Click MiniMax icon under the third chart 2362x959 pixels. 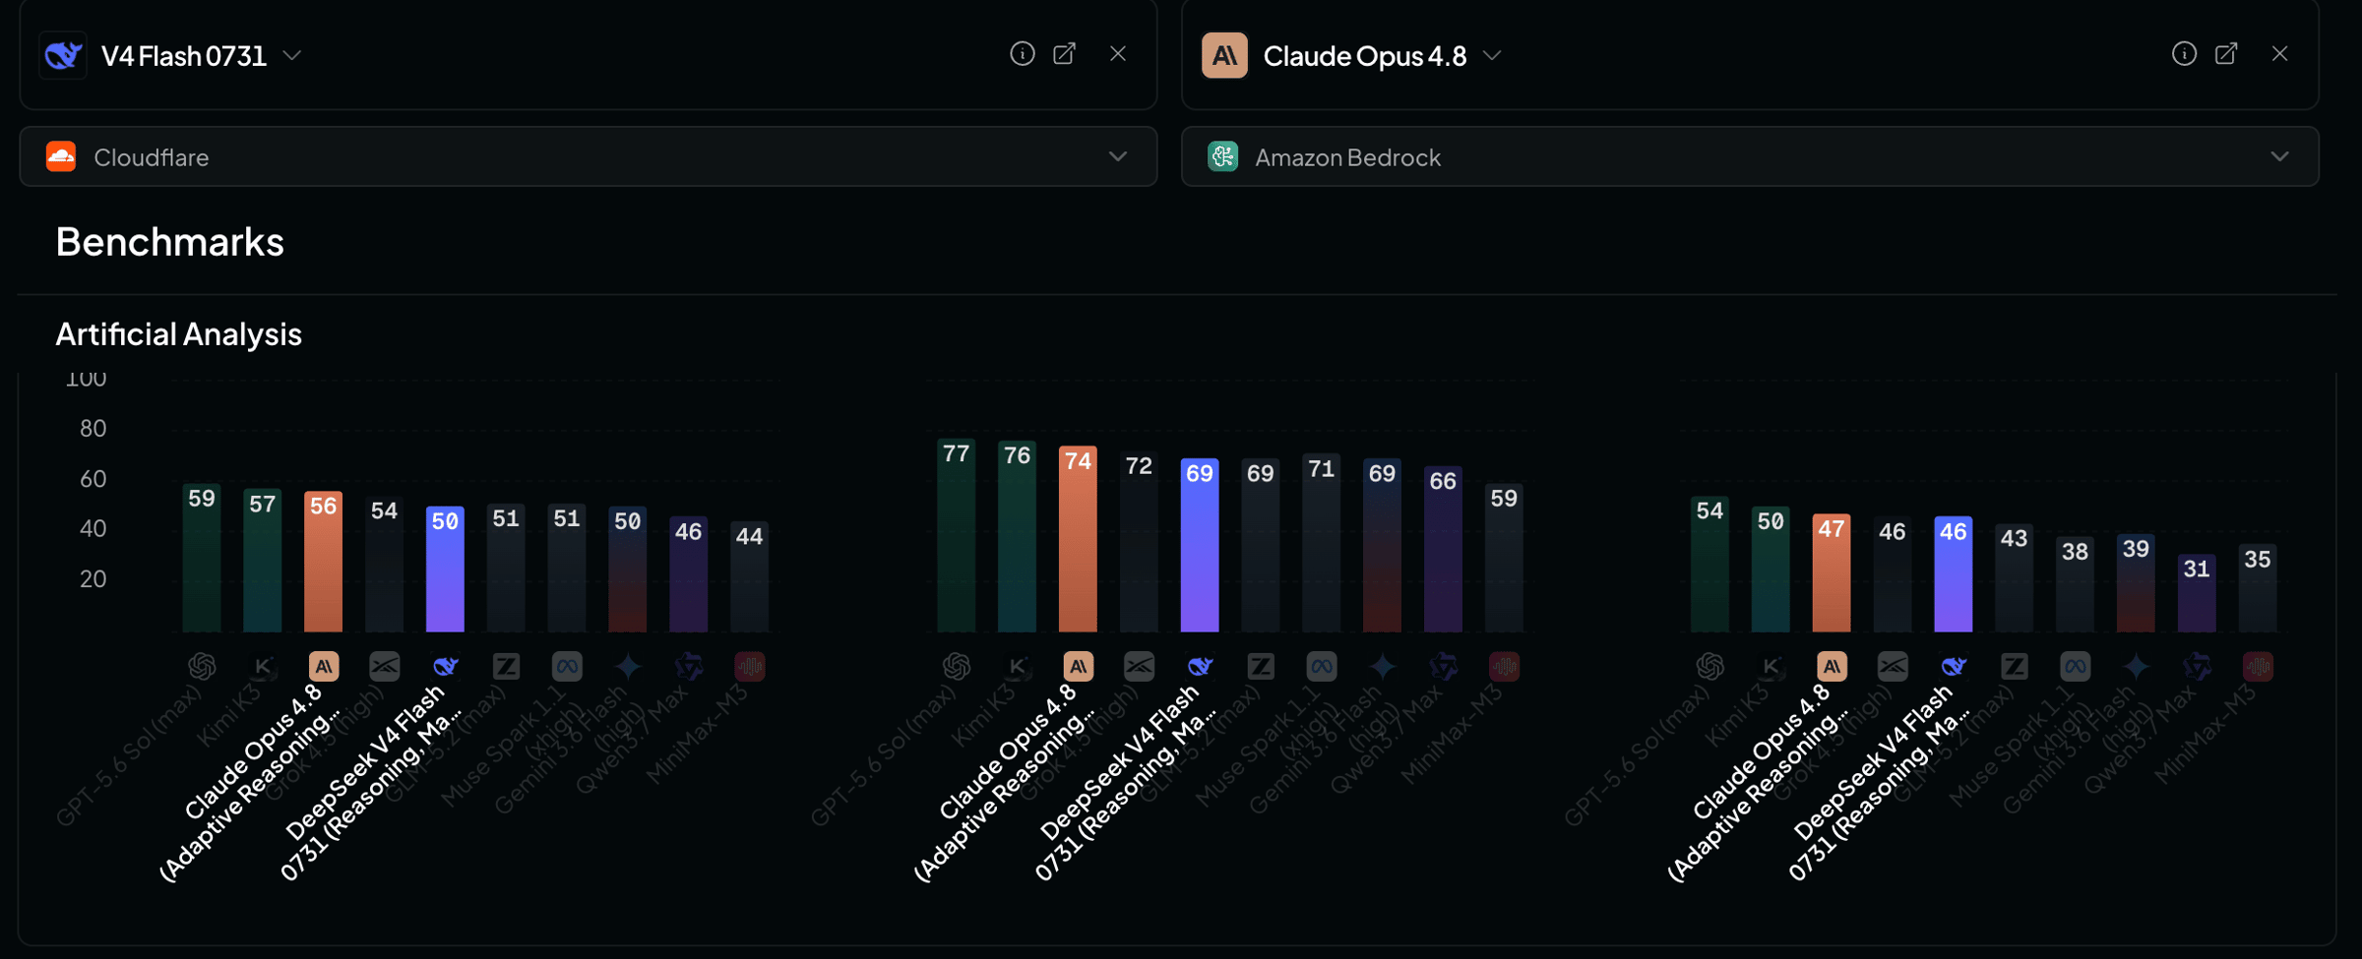[x=2258, y=667]
